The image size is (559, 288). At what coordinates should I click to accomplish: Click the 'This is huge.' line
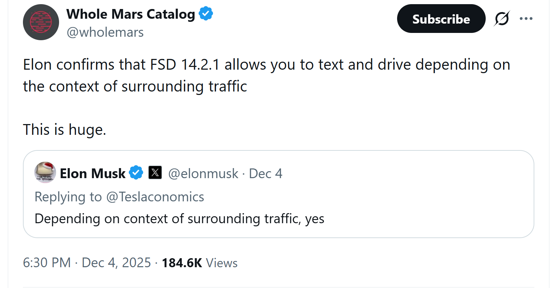point(65,130)
